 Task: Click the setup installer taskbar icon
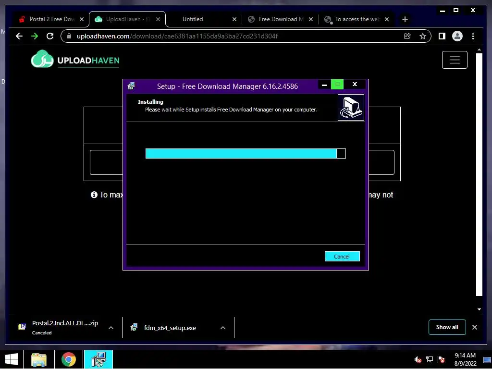[98, 359]
